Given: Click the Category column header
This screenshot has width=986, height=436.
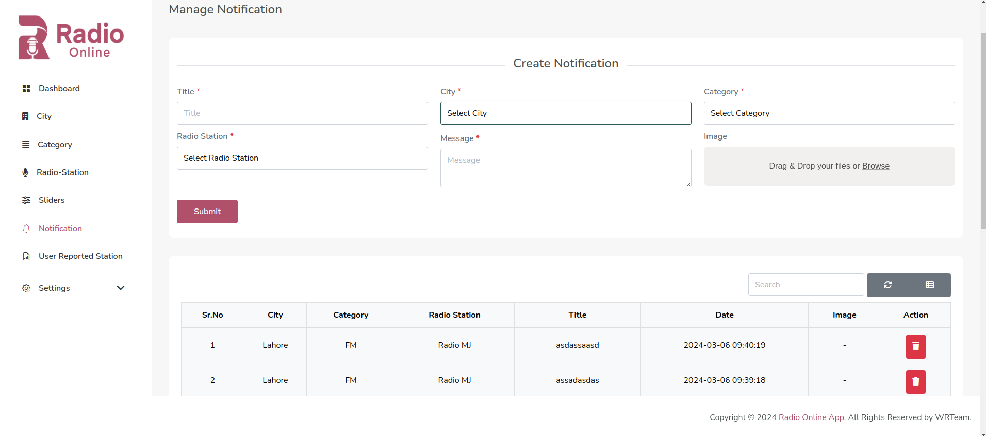Looking at the screenshot, I should pyautogui.click(x=351, y=315).
